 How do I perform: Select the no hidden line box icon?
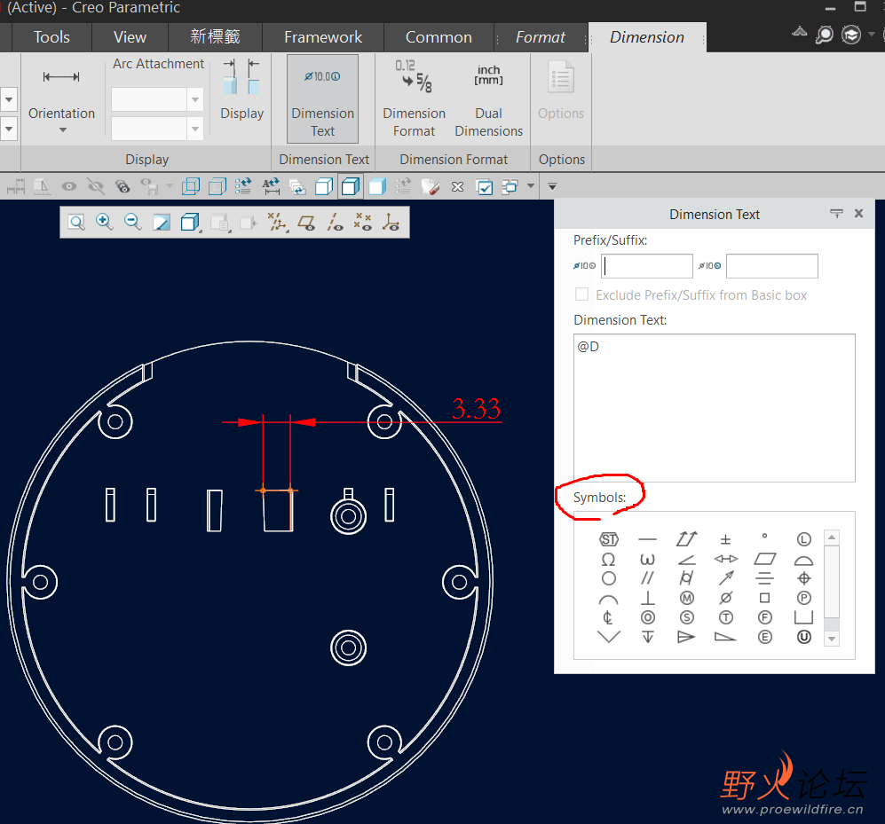click(x=324, y=186)
